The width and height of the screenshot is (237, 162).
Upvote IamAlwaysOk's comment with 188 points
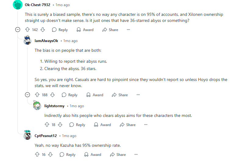pyautogui.click(x=37, y=95)
